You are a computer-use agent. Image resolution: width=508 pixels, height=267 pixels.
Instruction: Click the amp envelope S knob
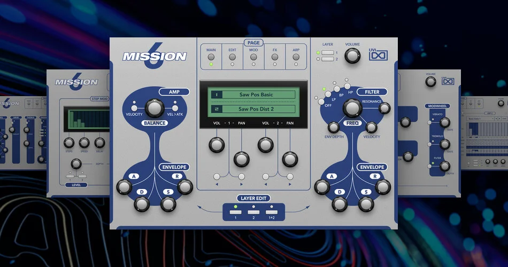coord(168,204)
